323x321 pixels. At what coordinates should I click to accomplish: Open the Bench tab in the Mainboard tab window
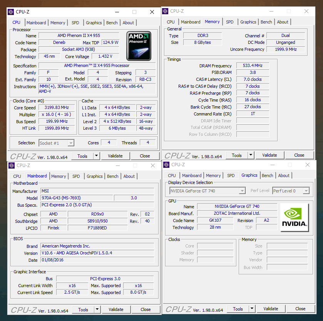tap(113, 176)
